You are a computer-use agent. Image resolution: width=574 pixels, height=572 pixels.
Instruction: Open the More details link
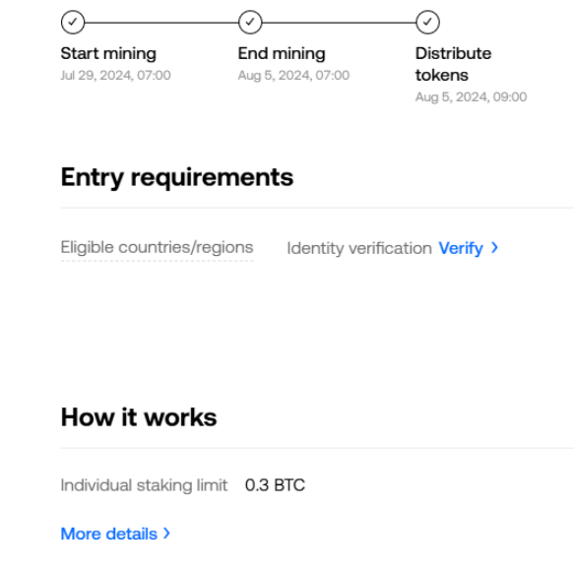(x=109, y=534)
